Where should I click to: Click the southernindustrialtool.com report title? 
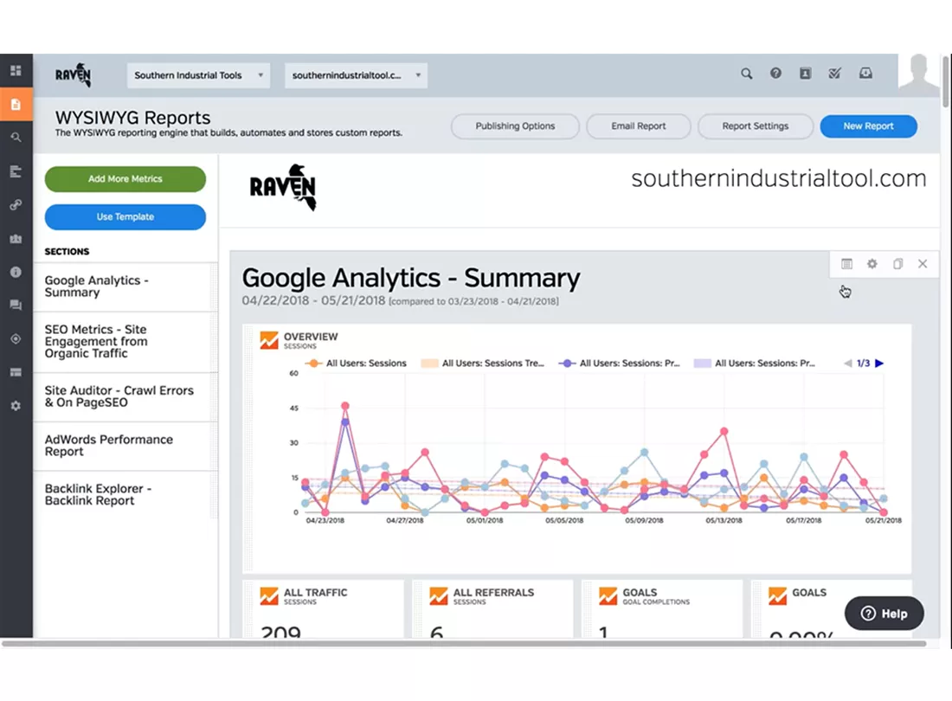pyautogui.click(x=779, y=178)
